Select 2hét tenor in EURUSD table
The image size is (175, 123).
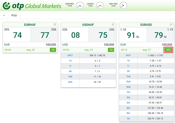[x=128, y=82]
